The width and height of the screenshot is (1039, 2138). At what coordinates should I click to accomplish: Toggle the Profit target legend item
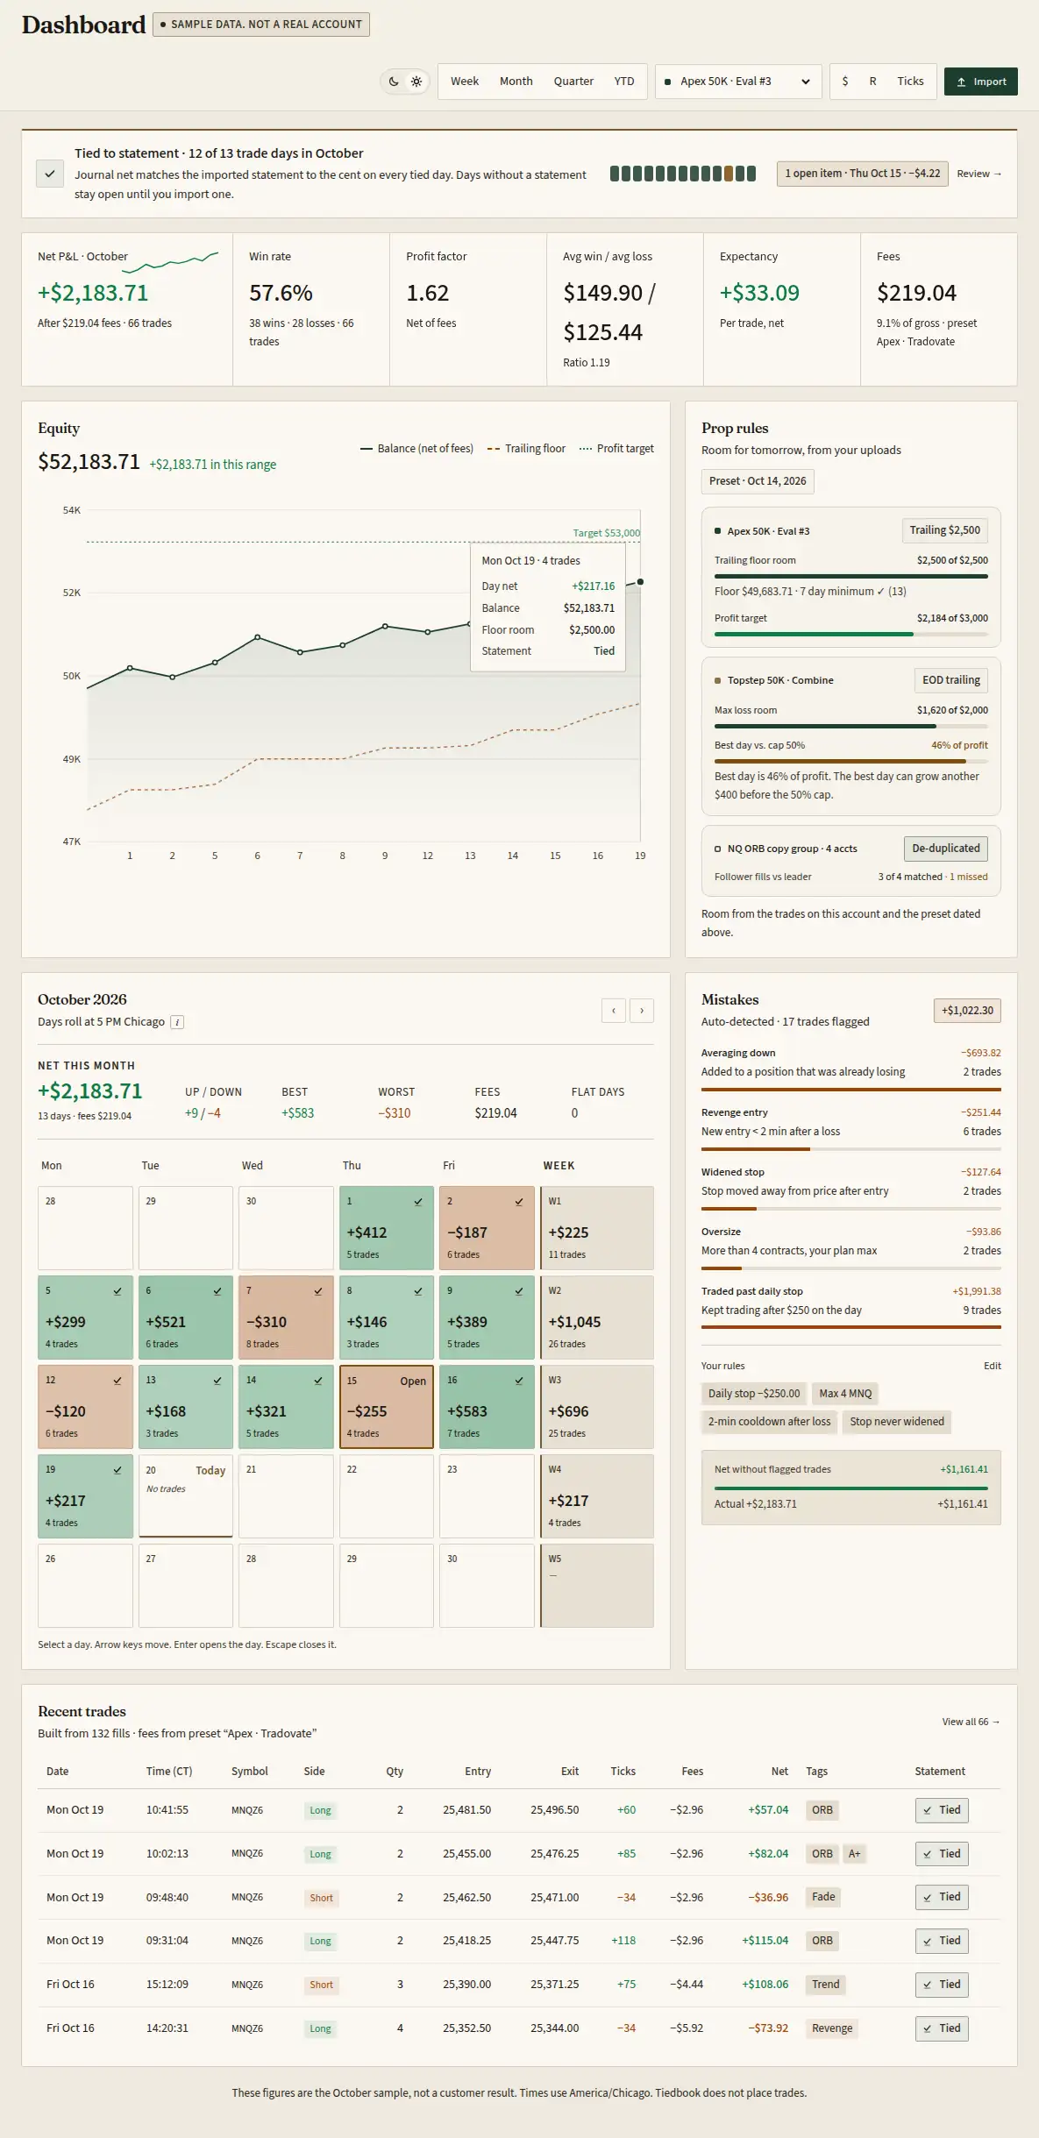(x=616, y=449)
